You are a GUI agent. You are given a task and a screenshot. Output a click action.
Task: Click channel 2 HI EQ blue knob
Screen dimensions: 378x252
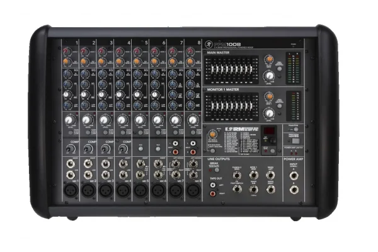pyautogui.click(x=84, y=74)
